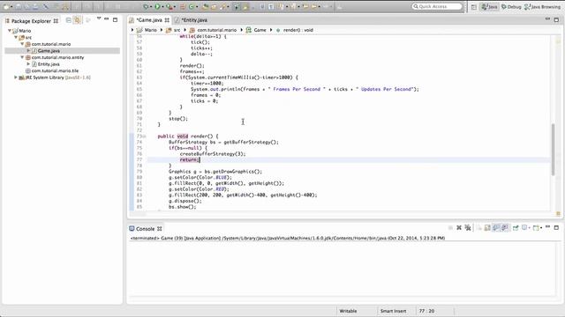The image size is (565, 317).
Task: Click the Collapse All icon in Package Explorer
Action: [x=69, y=20]
